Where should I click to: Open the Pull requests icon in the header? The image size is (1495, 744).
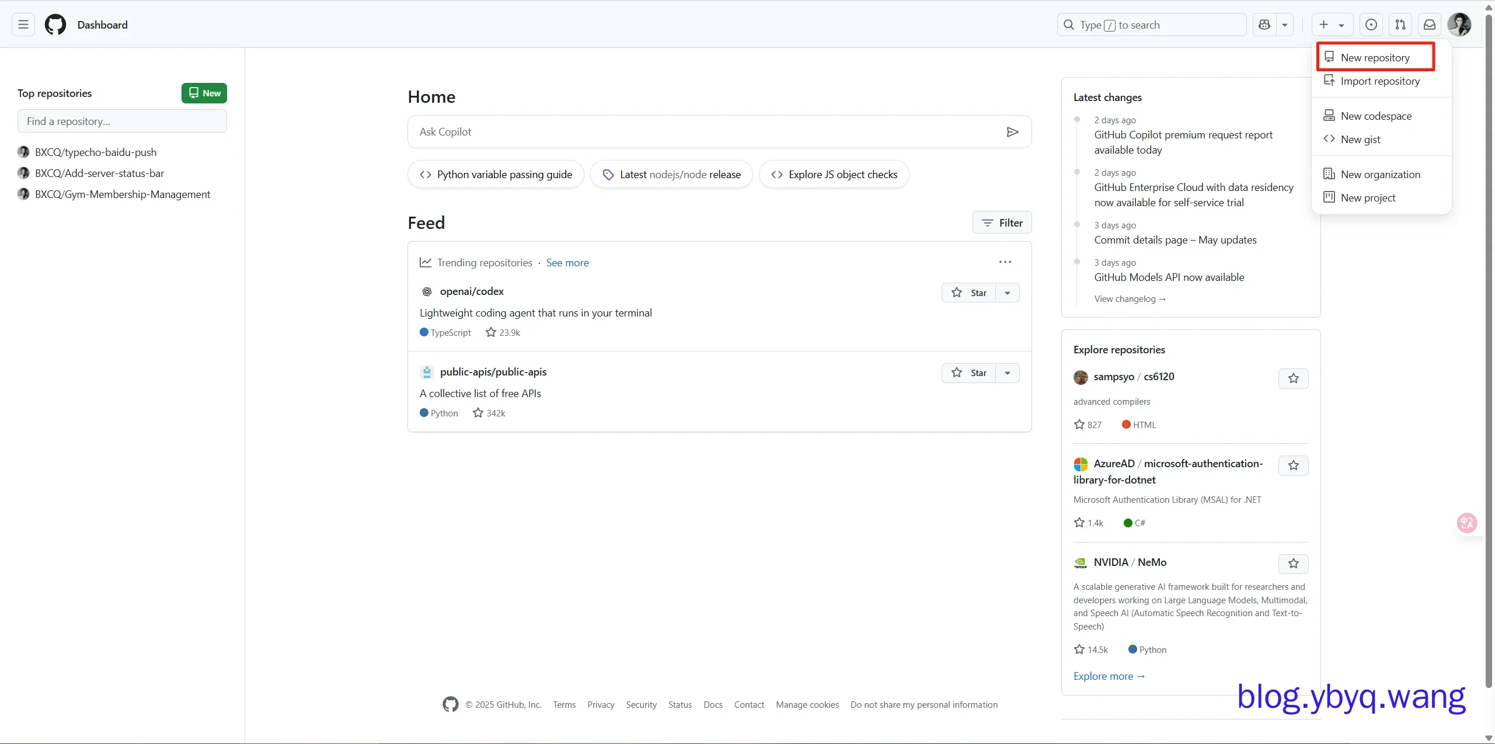click(1400, 25)
